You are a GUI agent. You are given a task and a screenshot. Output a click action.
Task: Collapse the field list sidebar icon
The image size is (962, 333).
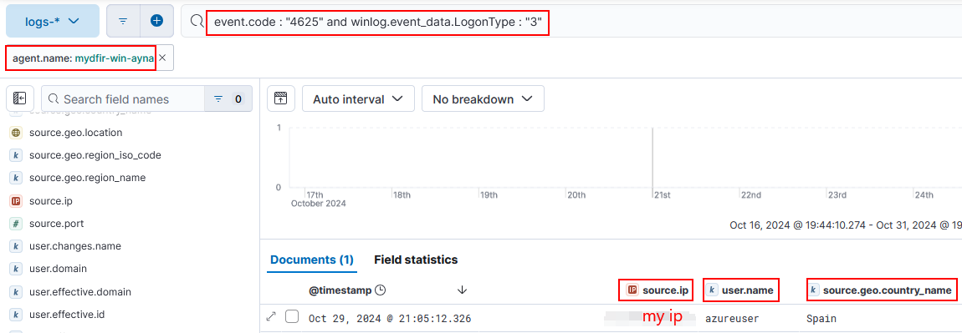(19, 98)
